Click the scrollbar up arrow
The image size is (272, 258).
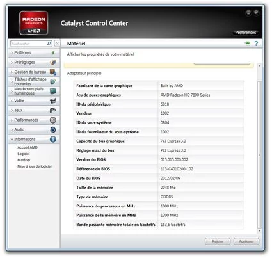[259, 66]
